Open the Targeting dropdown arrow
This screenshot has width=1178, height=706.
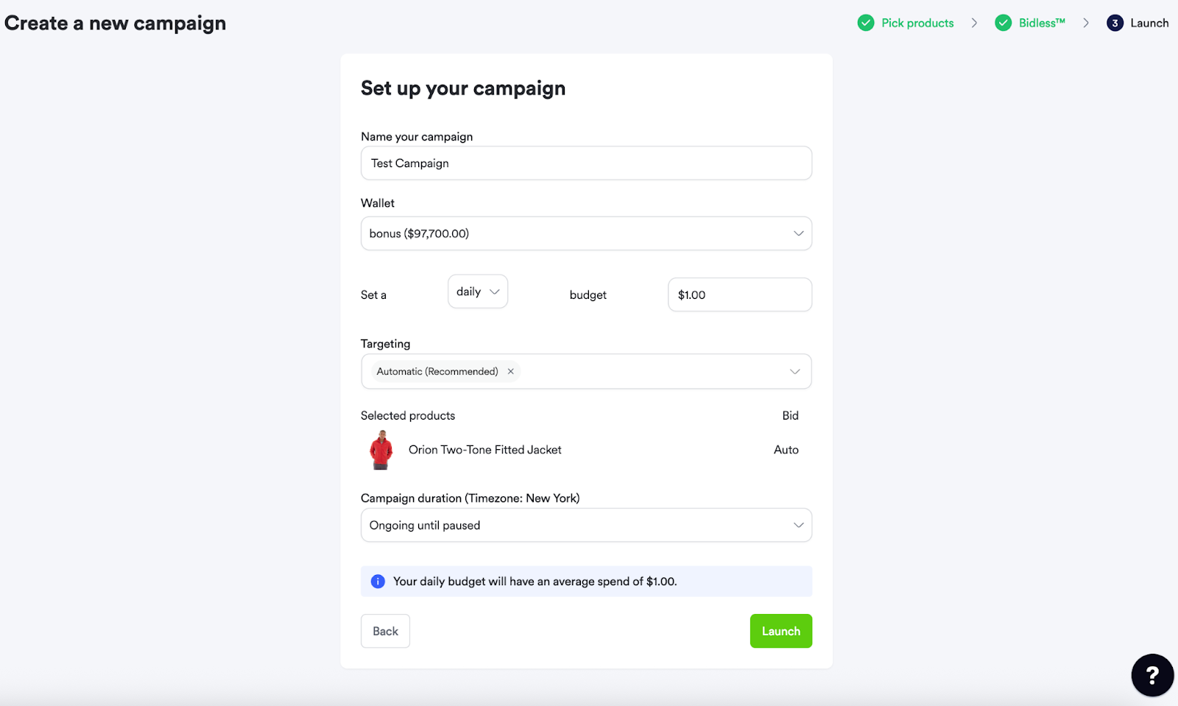(794, 372)
